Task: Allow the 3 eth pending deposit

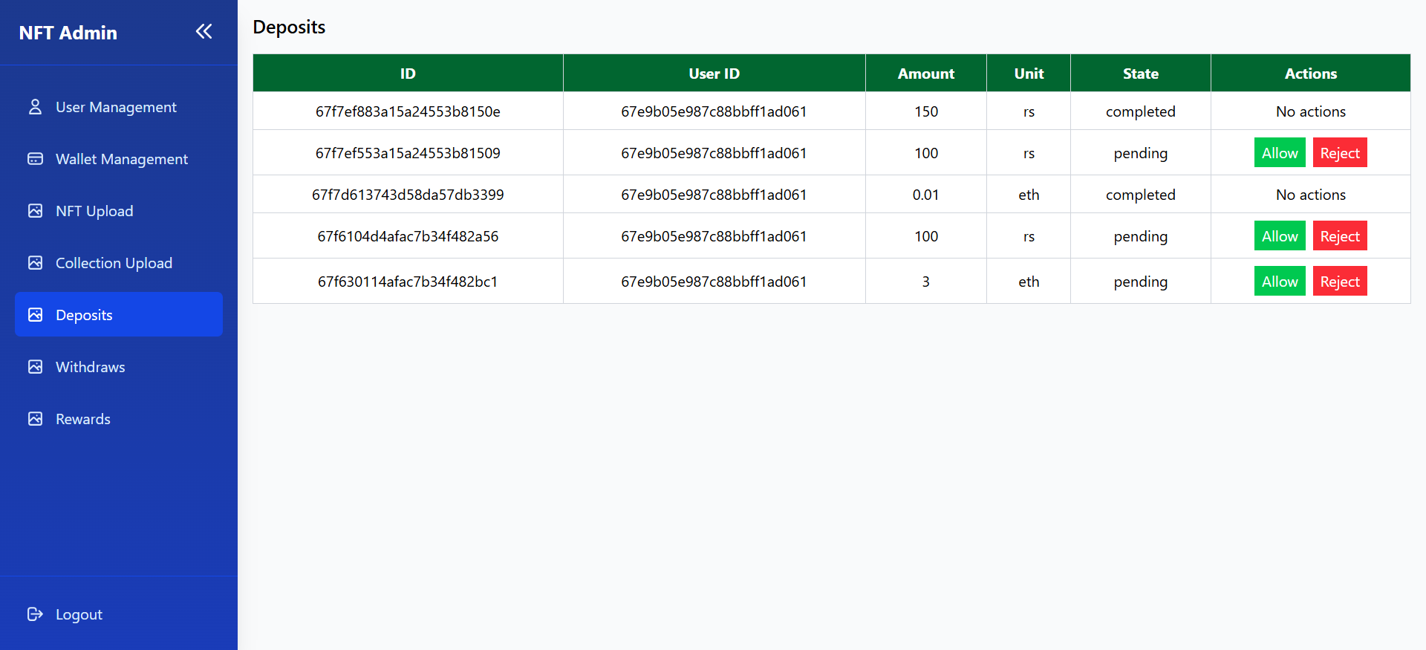Action: tap(1279, 282)
